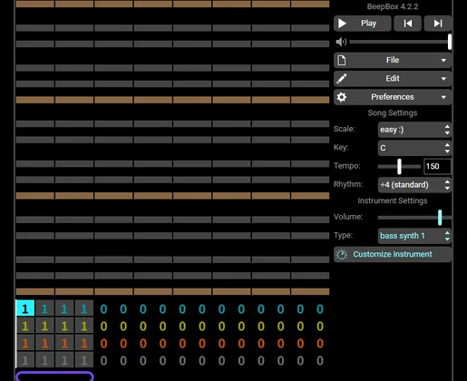Image resolution: width=467 pixels, height=381 pixels.
Task: Click the speaker volume icon
Action: [x=341, y=42]
